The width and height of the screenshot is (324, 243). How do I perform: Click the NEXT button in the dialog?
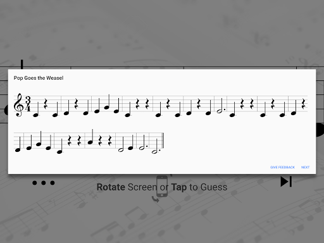click(x=305, y=167)
